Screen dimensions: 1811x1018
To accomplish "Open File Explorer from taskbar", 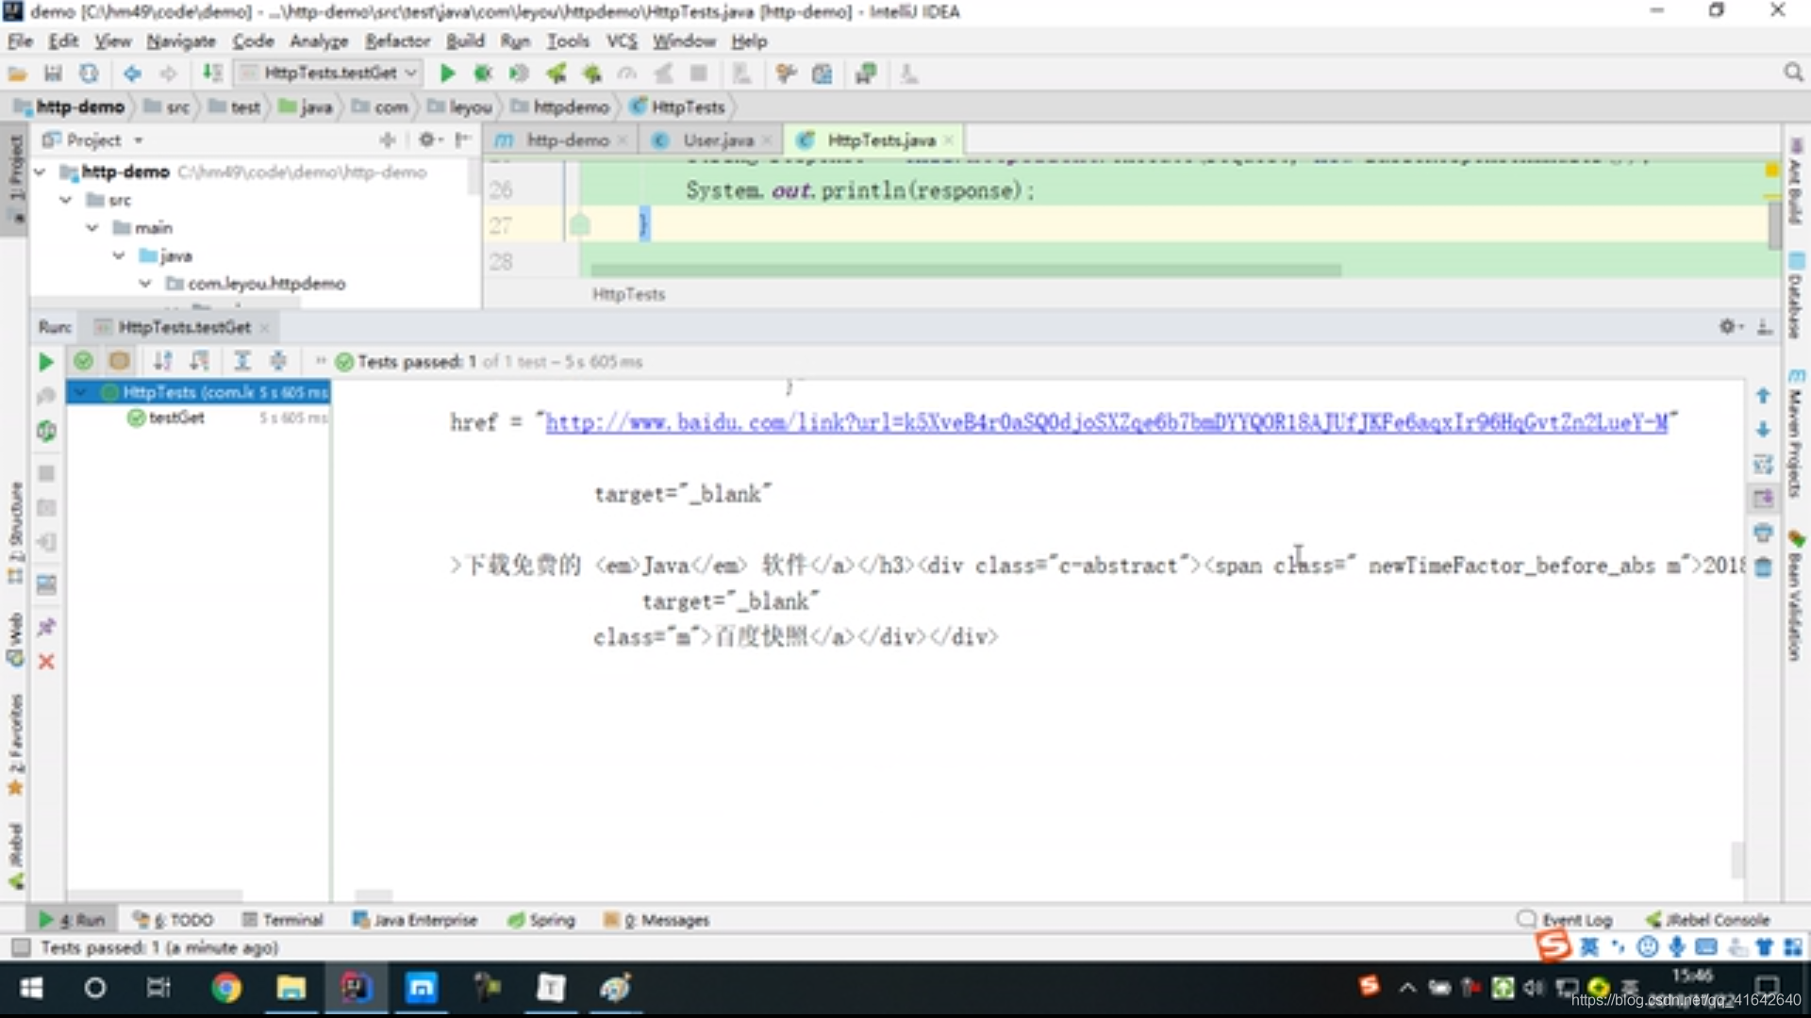I will coord(291,988).
